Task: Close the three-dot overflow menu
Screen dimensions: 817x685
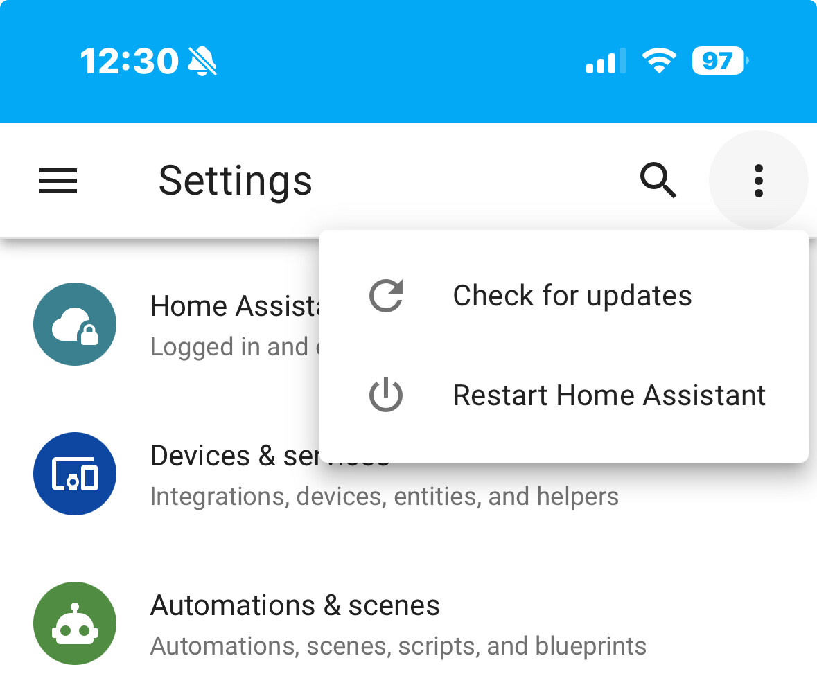Action: tap(758, 181)
